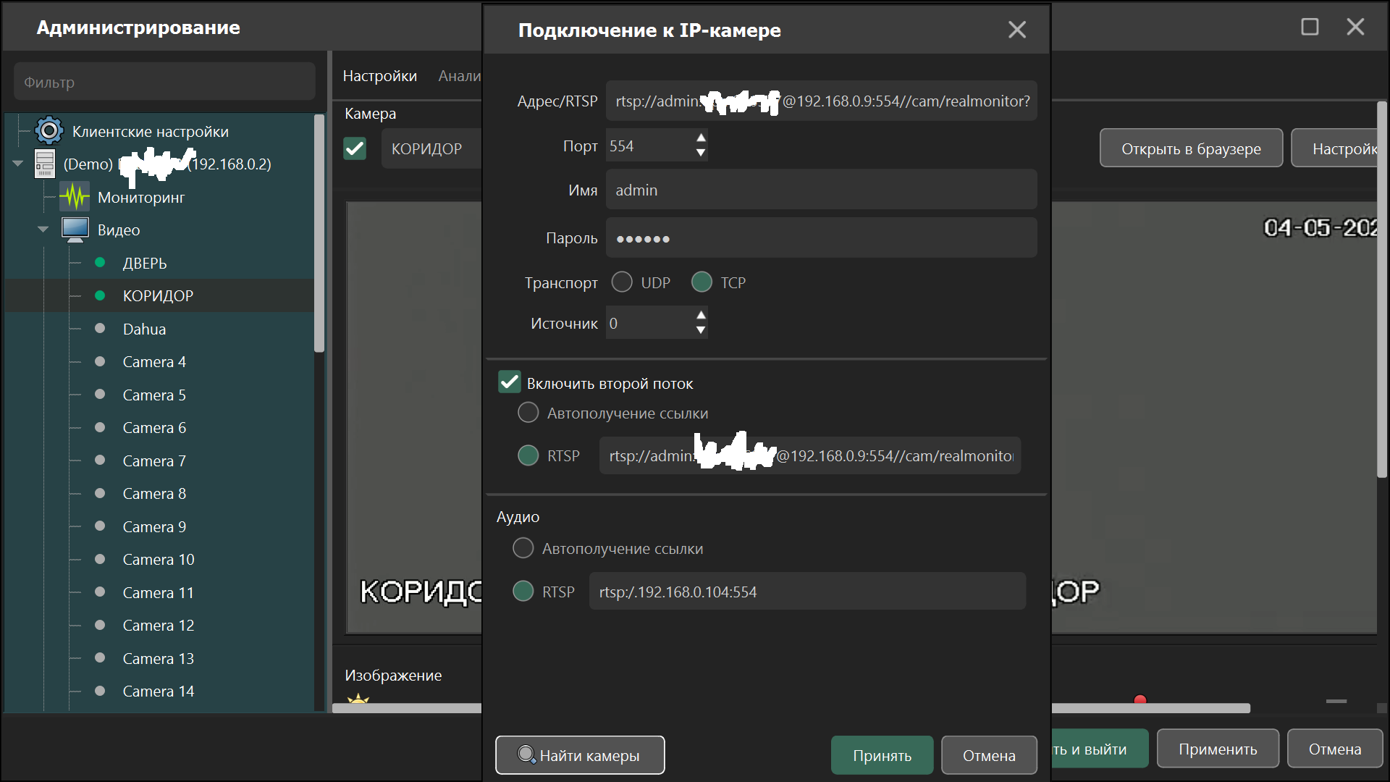
Task: Switch to the Настройки tab
Action: [x=379, y=76]
